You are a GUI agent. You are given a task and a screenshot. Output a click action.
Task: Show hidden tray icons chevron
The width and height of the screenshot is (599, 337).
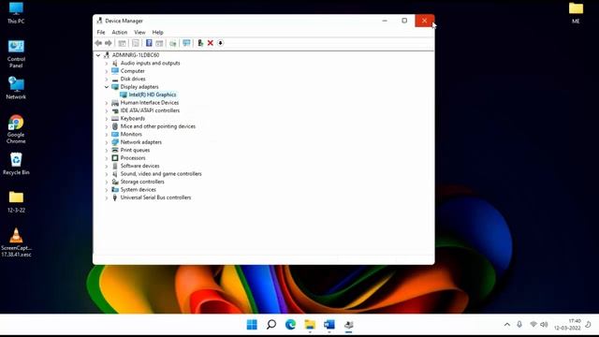coord(507,325)
